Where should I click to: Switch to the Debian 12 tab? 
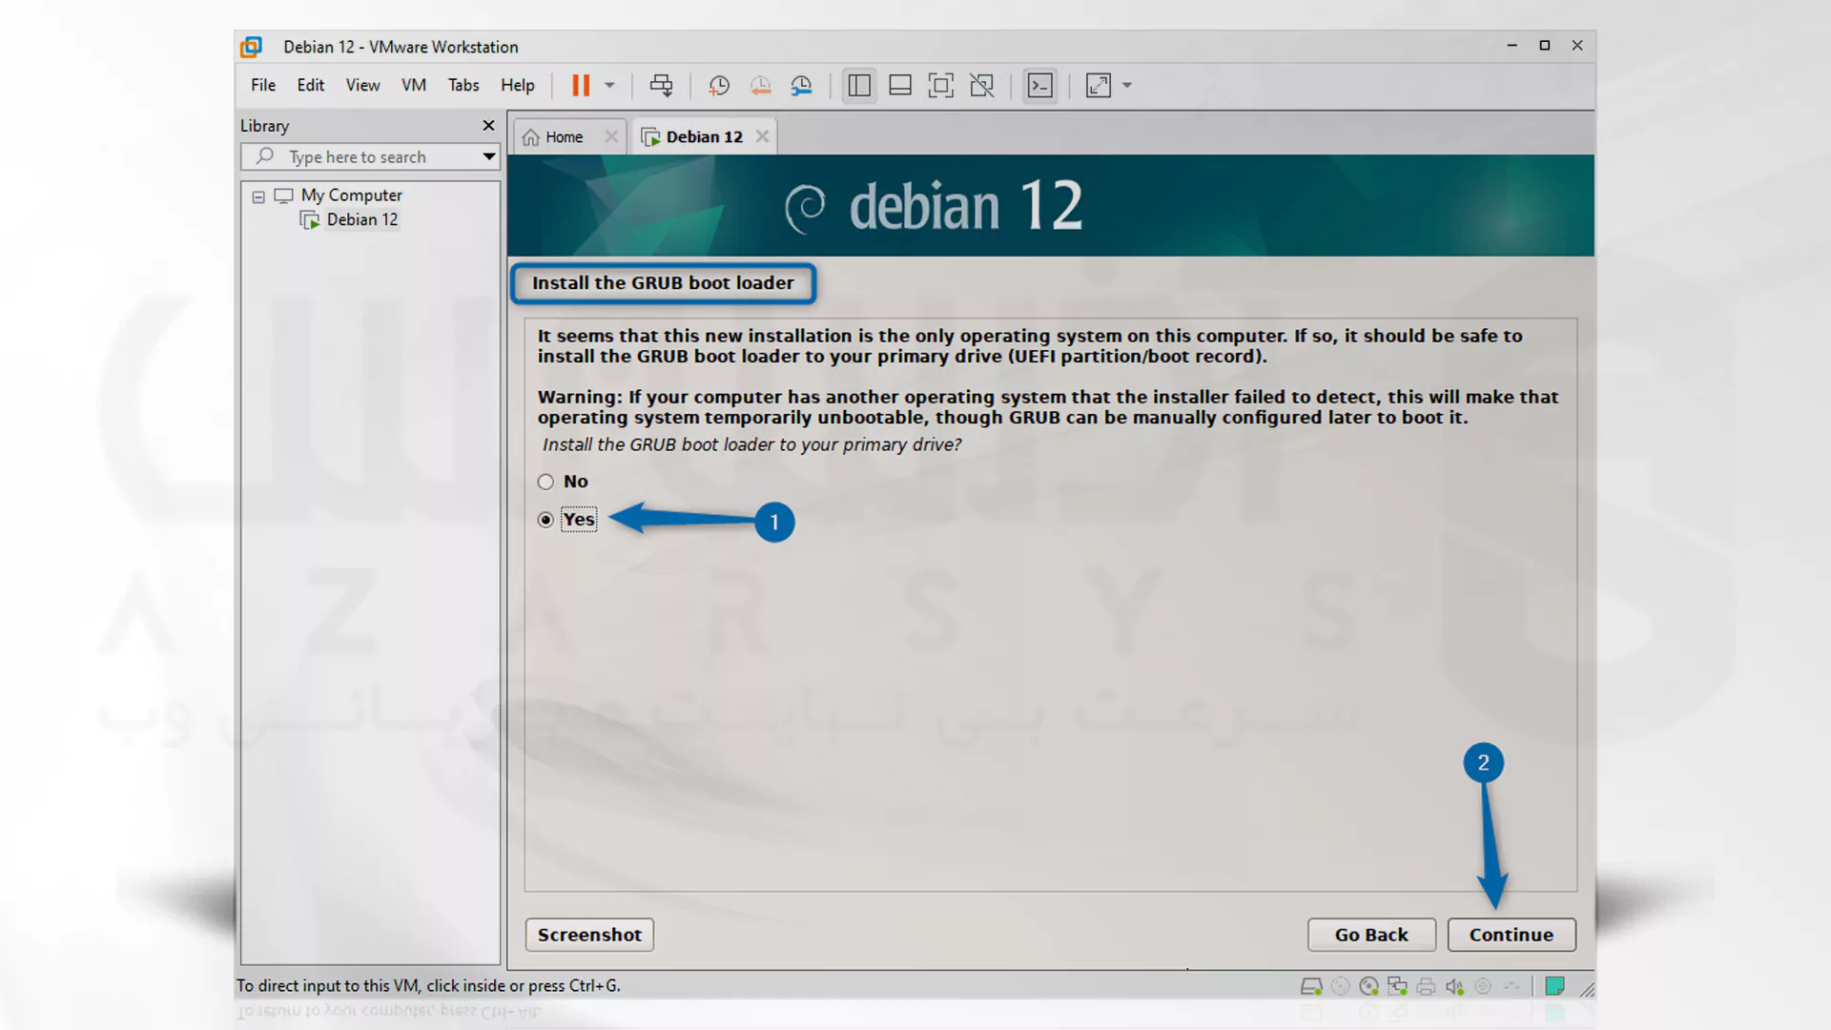pos(704,135)
